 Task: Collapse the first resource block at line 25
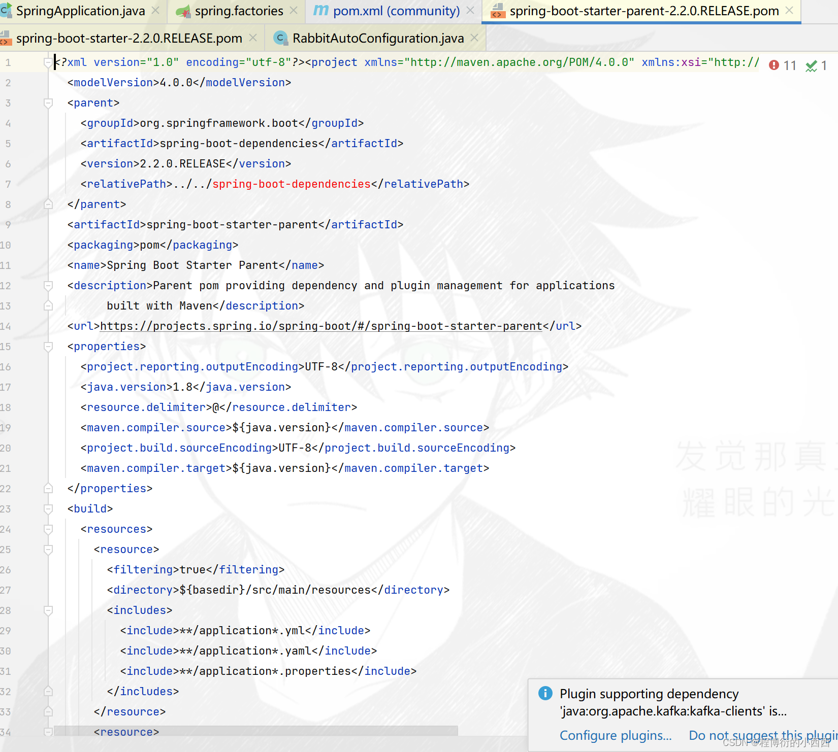coord(48,550)
